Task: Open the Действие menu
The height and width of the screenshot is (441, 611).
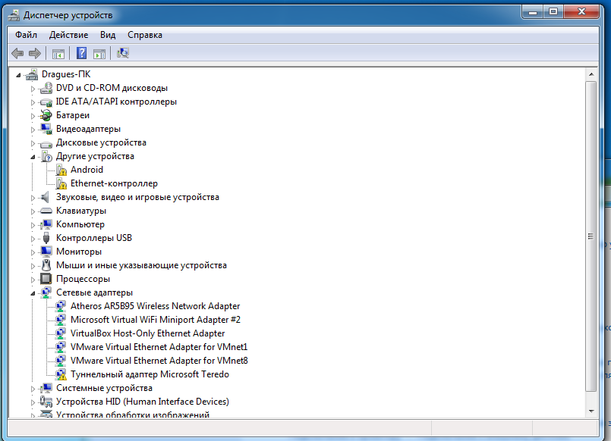Action: click(68, 35)
